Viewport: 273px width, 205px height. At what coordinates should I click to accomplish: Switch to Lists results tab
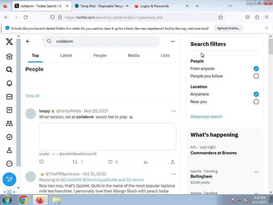(x=165, y=56)
